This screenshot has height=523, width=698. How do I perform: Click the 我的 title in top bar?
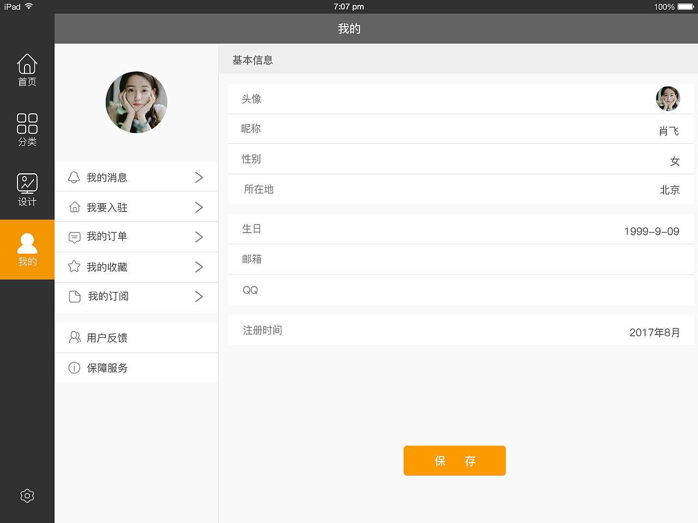(x=349, y=29)
